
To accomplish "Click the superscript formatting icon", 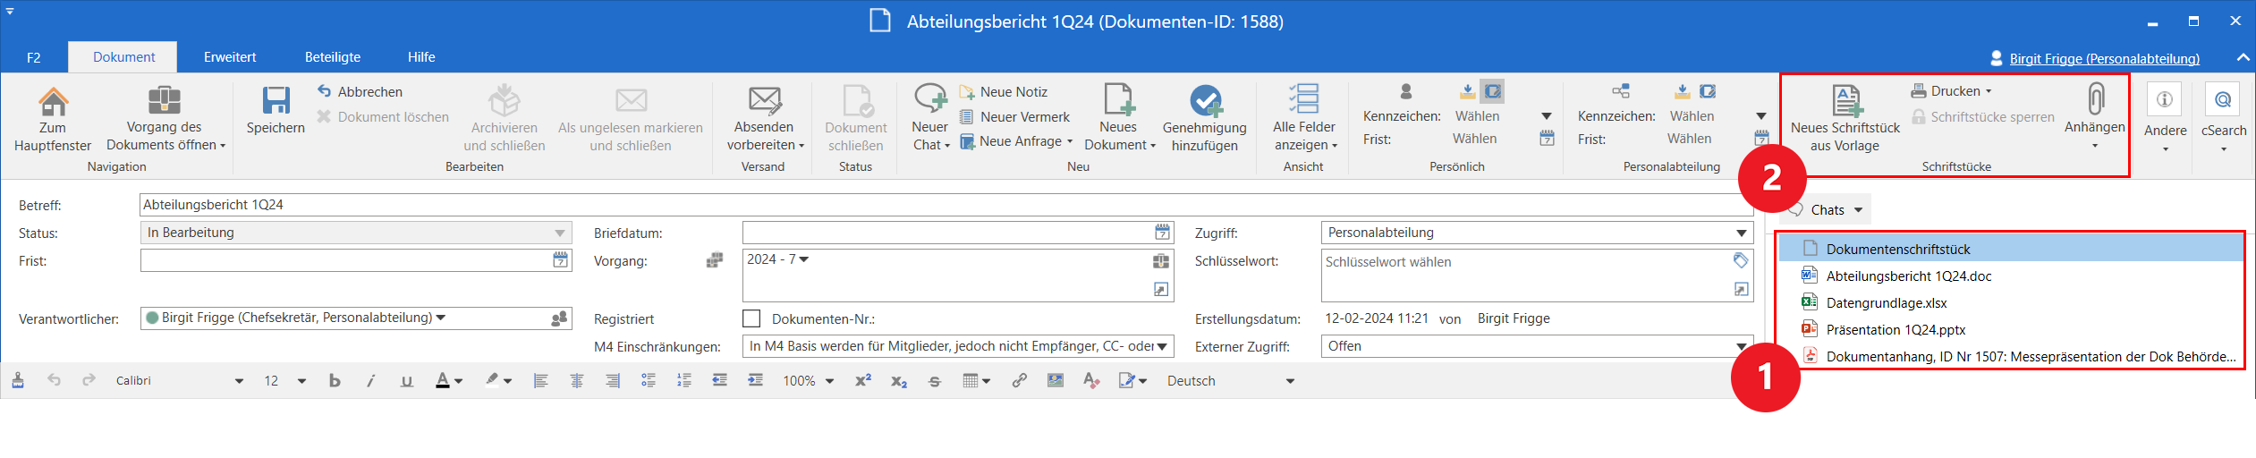I will 862,381.
